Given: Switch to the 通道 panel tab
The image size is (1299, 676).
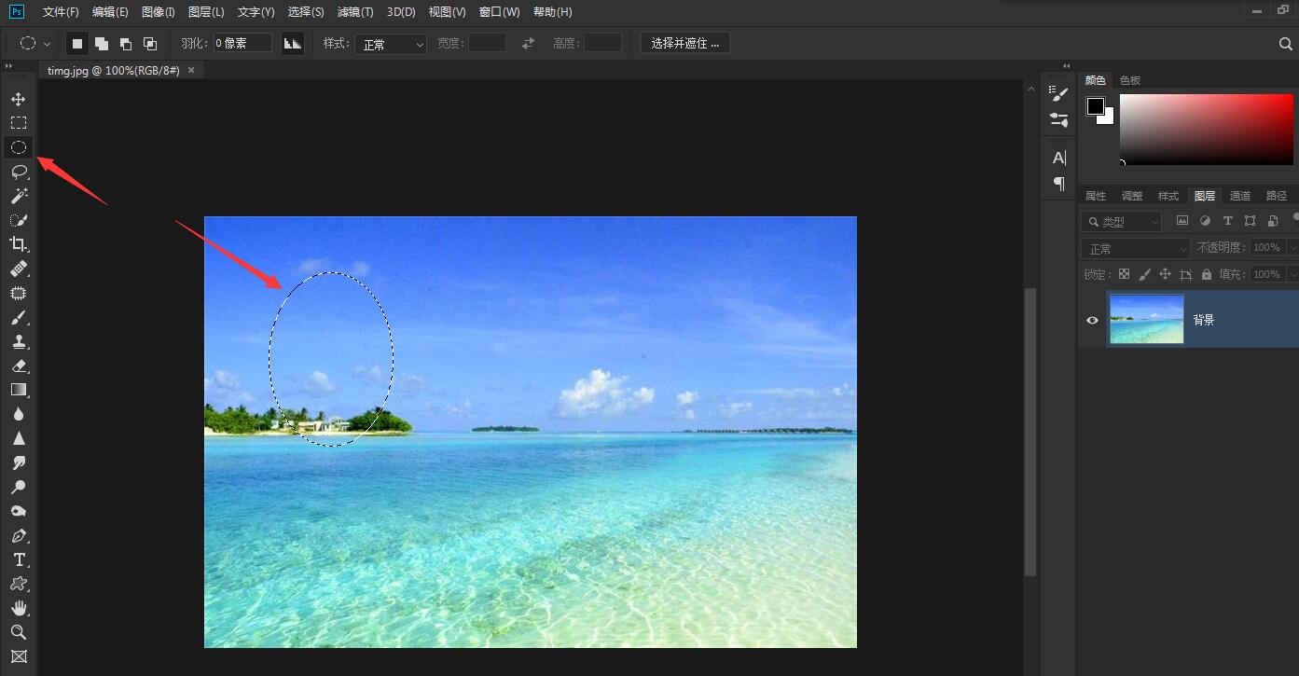Looking at the screenshot, I should tap(1240, 195).
